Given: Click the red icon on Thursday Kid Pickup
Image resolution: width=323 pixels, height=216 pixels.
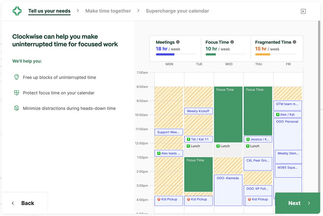Looking at the screenshot, I should [x=249, y=199].
